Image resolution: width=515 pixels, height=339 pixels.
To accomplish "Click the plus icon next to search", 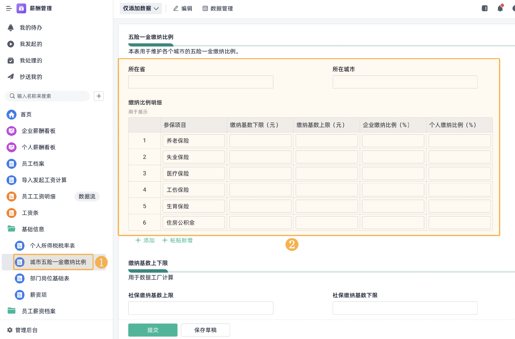I will point(99,96).
